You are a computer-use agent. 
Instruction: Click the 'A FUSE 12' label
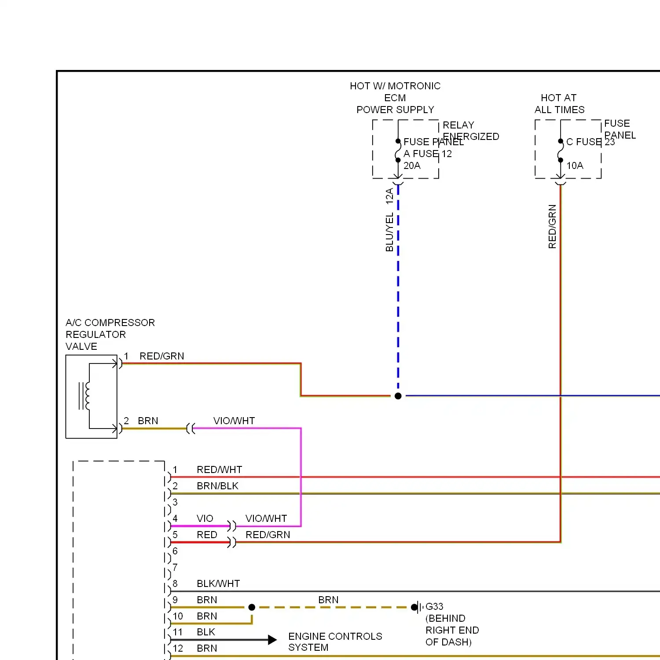(428, 154)
